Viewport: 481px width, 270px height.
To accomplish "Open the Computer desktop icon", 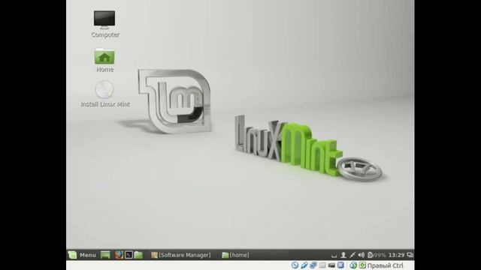I will [x=104, y=23].
